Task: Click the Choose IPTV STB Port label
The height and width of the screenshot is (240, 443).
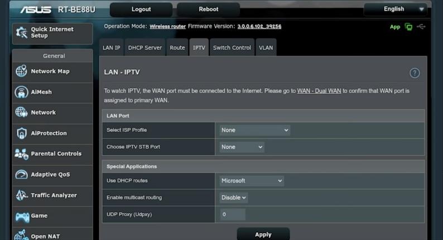Action: point(133,147)
